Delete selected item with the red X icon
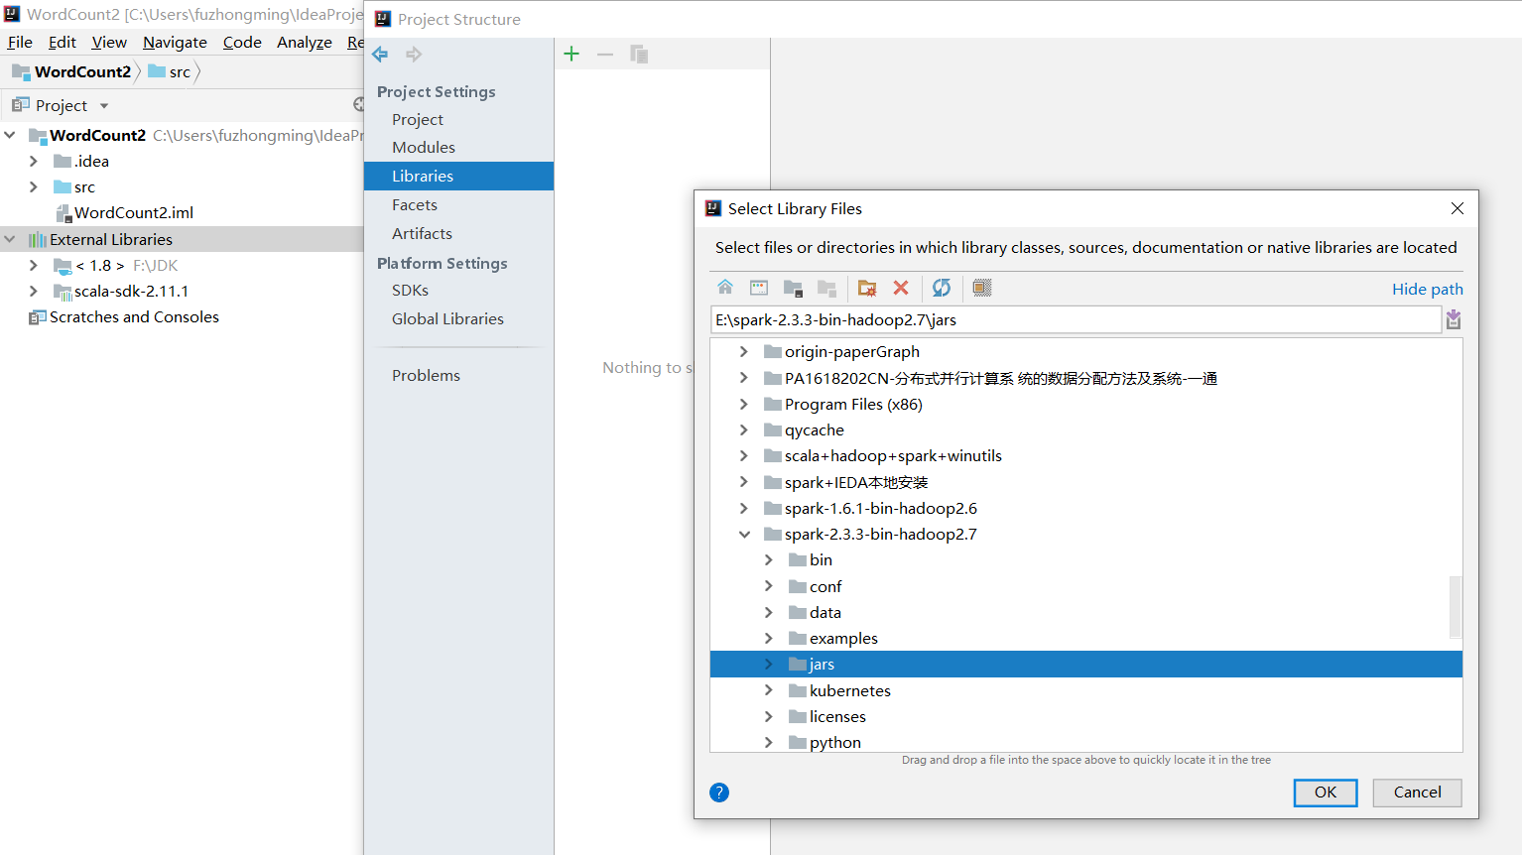1522x855 pixels. (900, 288)
